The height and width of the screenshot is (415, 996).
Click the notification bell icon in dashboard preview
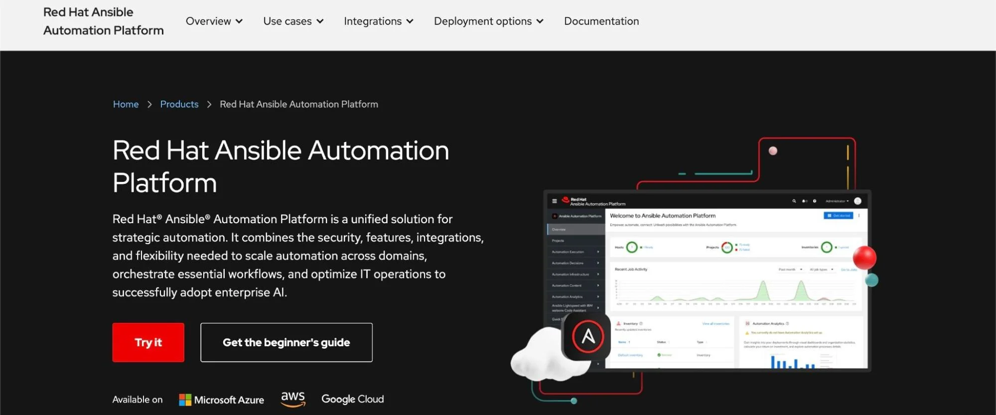pyautogui.click(x=804, y=201)
